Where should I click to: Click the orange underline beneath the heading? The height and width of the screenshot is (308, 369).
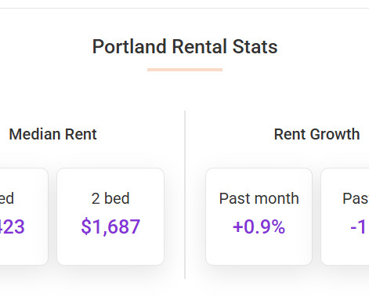click(x=185, y=70)
